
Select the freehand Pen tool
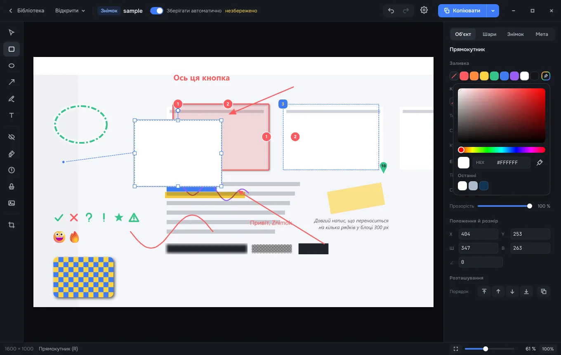point(12,99)
